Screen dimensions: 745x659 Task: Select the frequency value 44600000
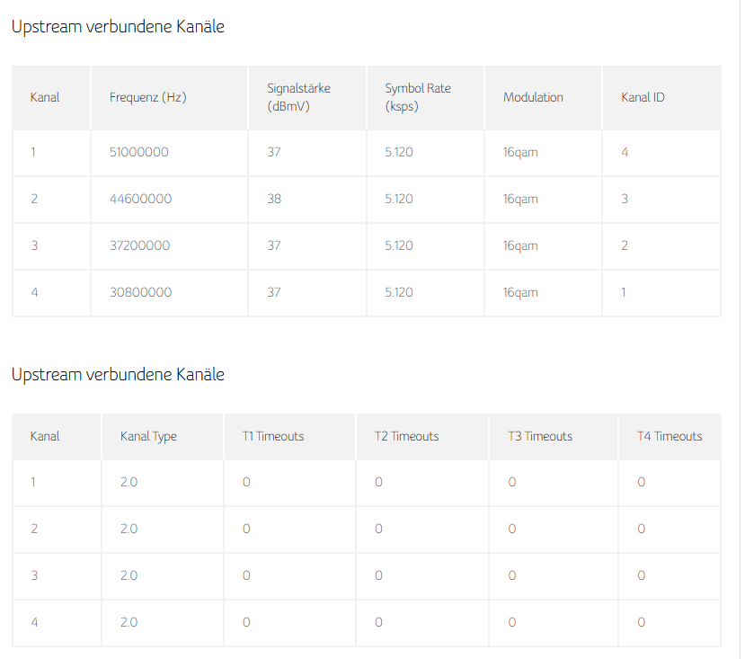click(x=140, y=199)
